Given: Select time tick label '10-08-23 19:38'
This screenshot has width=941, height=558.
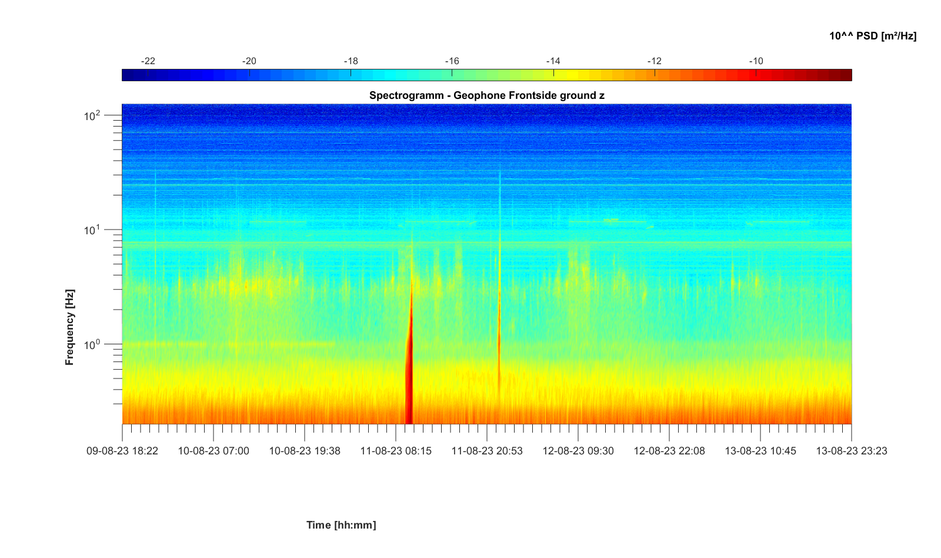Looking at the screenshot, I should [x=305, y=451].
